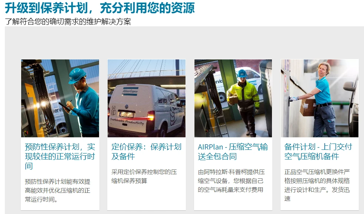Click the blue helmet on the technician
This screenshot has width=364, height=214.
(x=77, y=76)
